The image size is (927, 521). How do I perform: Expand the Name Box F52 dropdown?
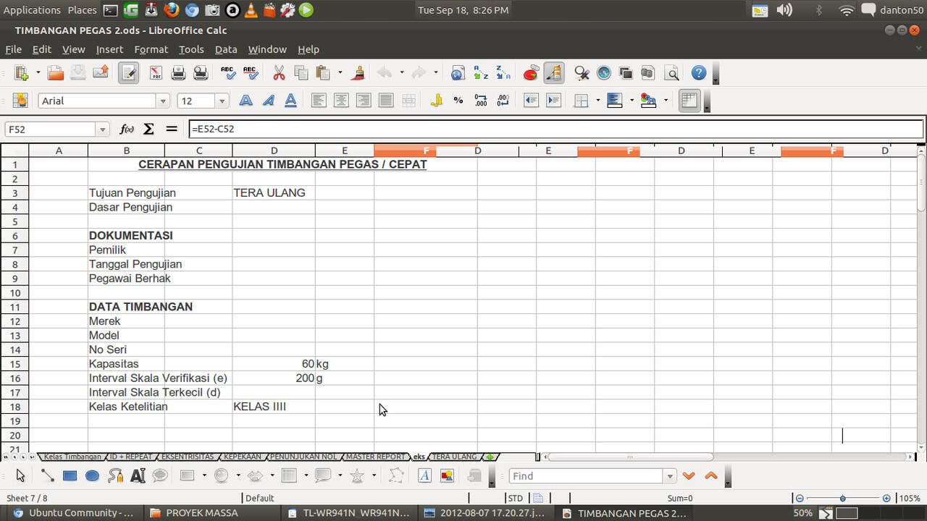pyautogui.click(x=103, y=130)
